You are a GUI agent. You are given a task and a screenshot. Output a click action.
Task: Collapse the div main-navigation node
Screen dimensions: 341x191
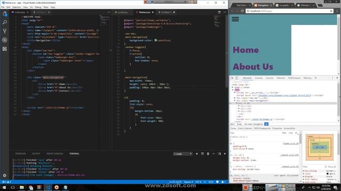[x=234, y=101]
